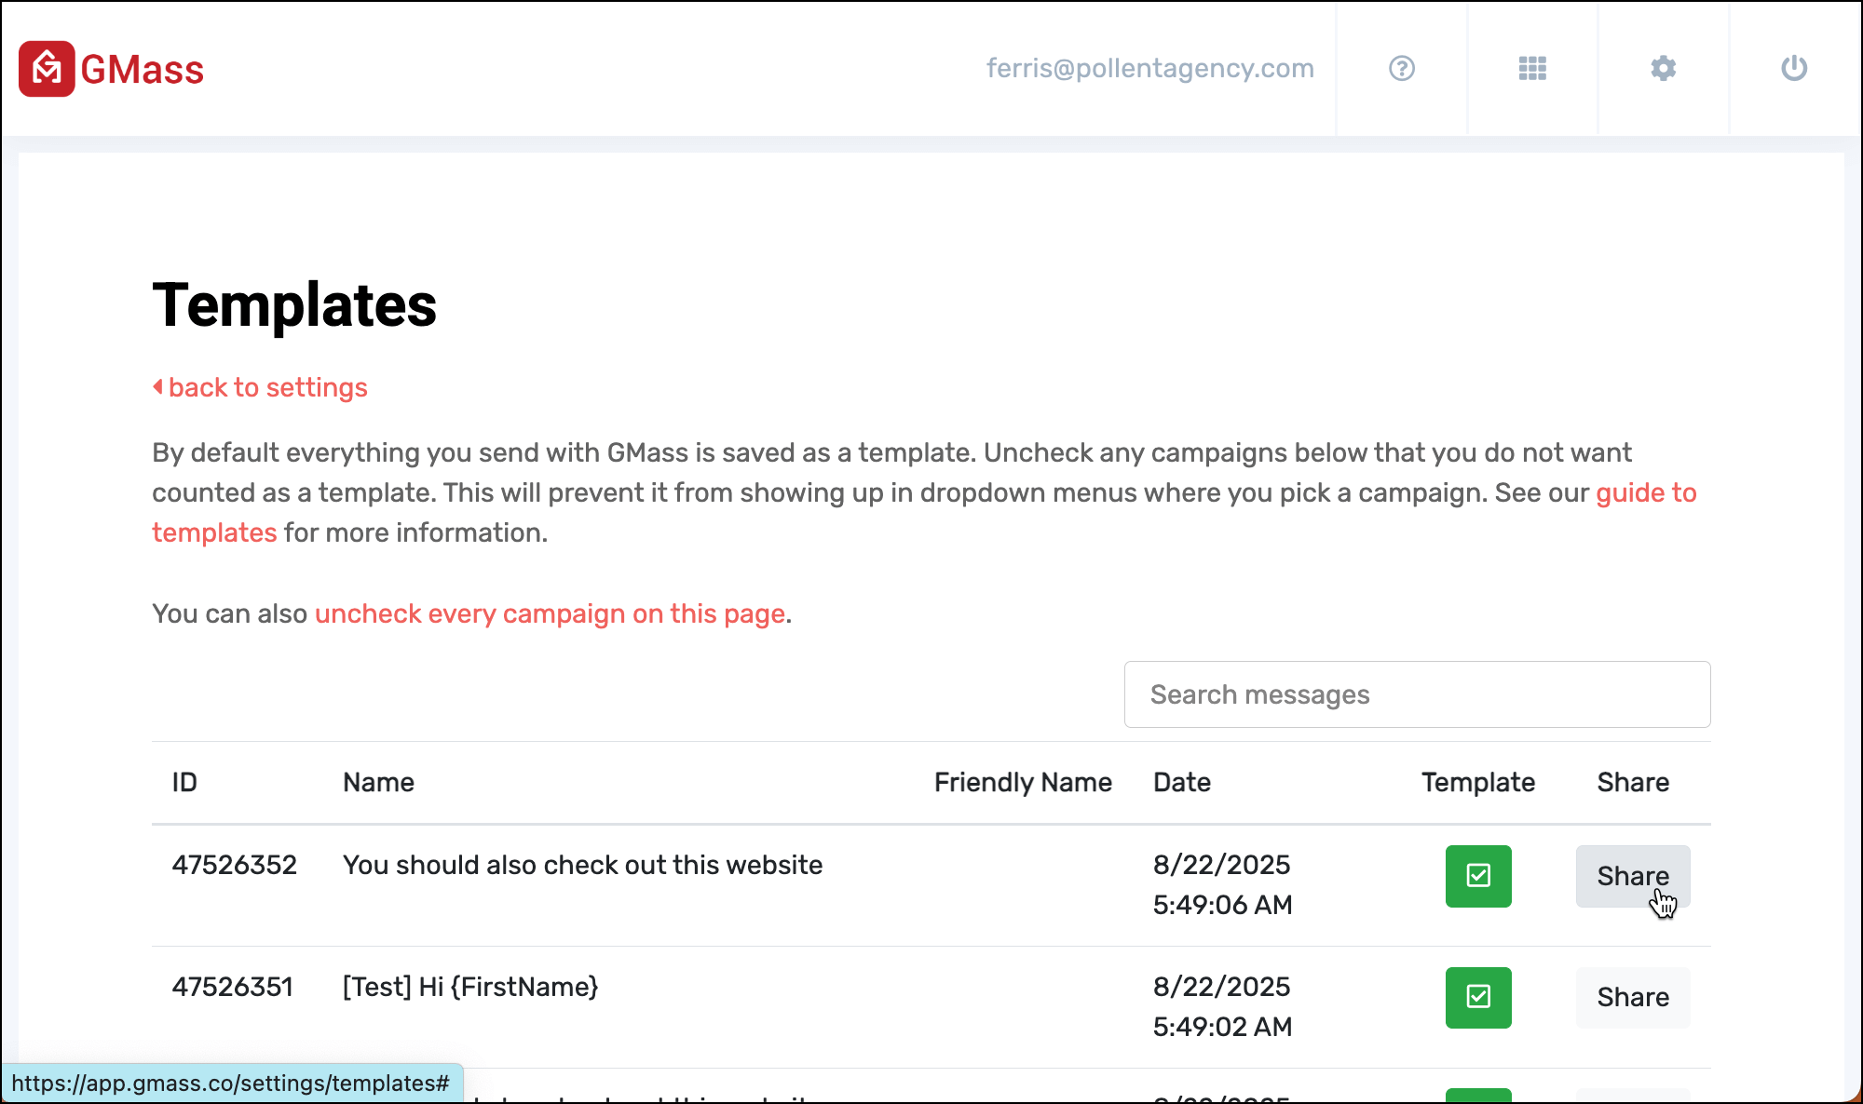Click uncheck every campaign on this page
1863x1104 pixels.
[x=550, y=614]
